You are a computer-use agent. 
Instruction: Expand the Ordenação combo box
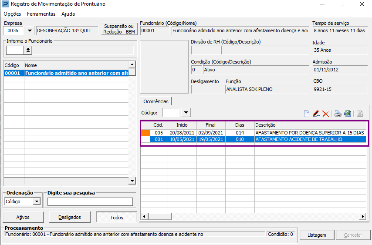click(37, 201)
